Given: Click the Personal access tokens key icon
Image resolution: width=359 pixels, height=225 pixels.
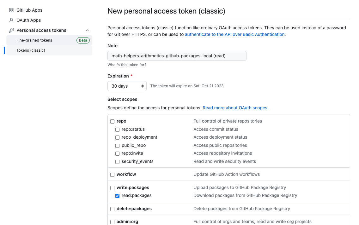Looking at the screenshot, I should (11, 30).
